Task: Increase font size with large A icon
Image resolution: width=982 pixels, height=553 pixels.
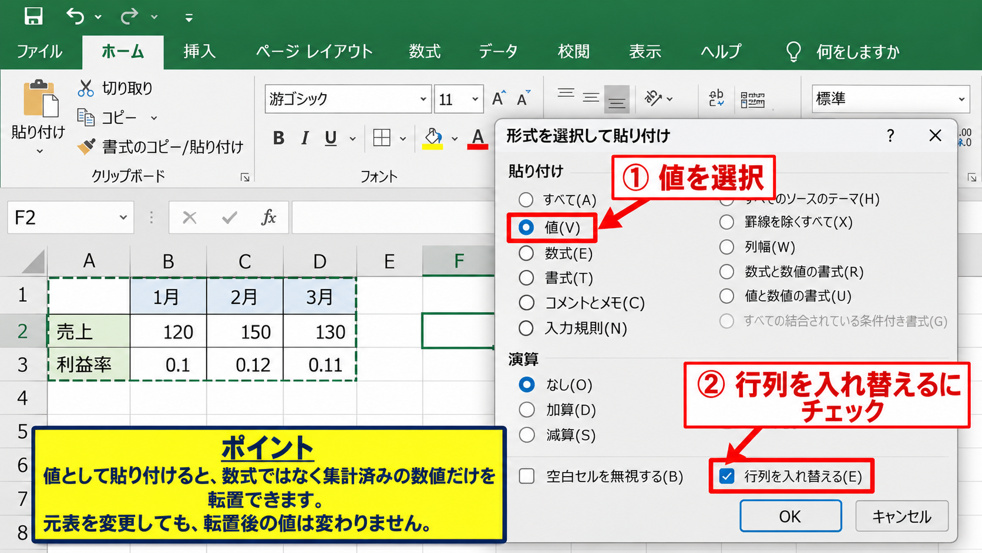Action: coord(498,99)
